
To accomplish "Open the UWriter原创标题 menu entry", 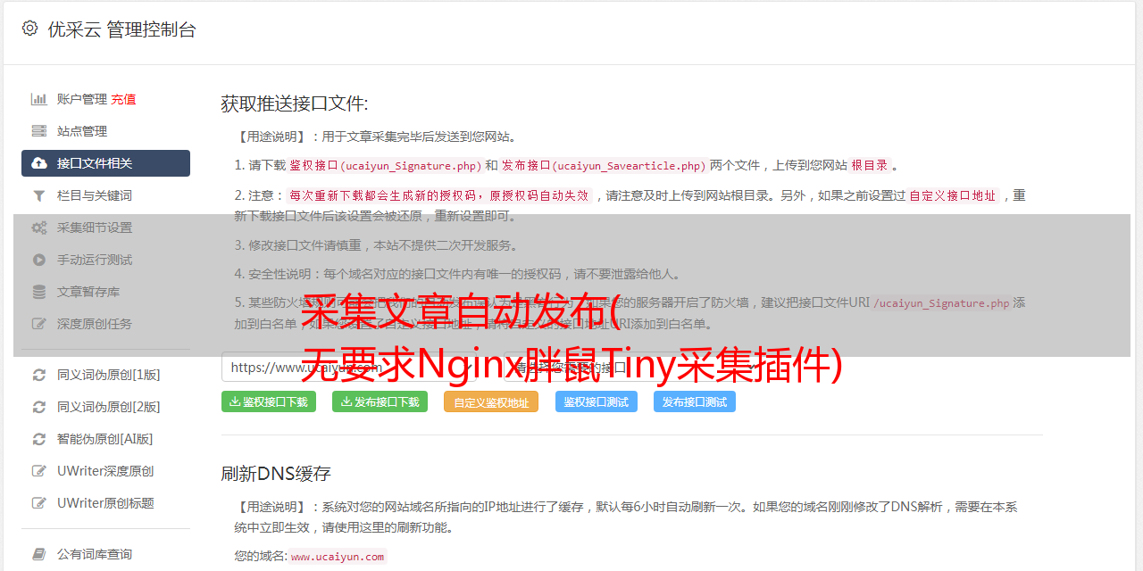I will click(x=105, y=503).
